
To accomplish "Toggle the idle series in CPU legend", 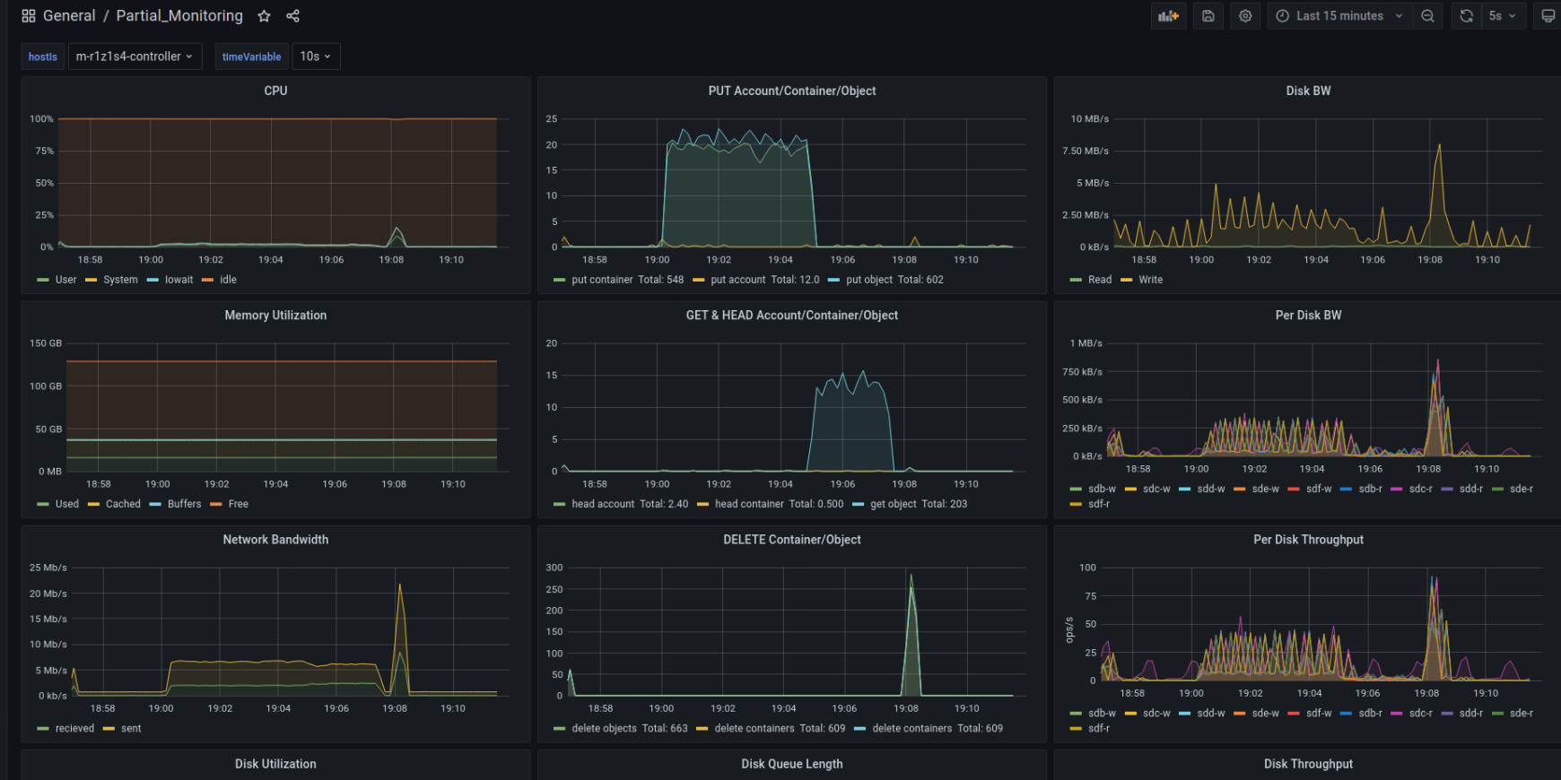I will [228, 280].
